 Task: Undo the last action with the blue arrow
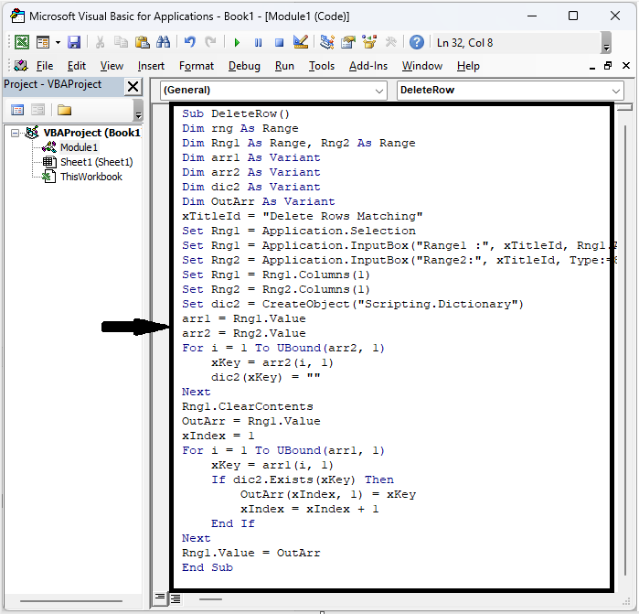(x=189, y=42)
